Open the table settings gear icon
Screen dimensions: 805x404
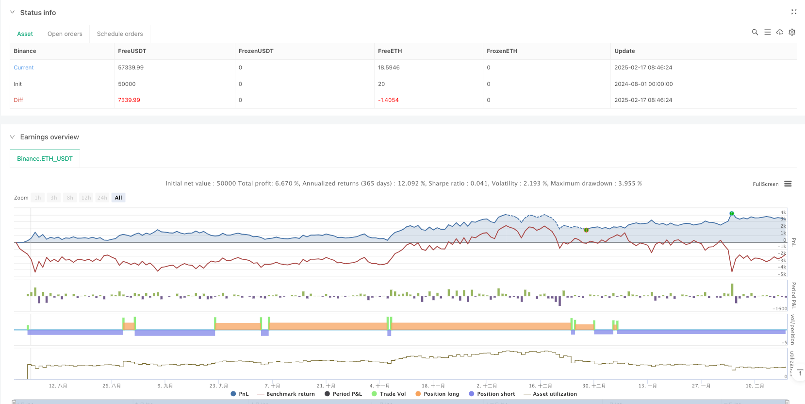click(792, 32)
